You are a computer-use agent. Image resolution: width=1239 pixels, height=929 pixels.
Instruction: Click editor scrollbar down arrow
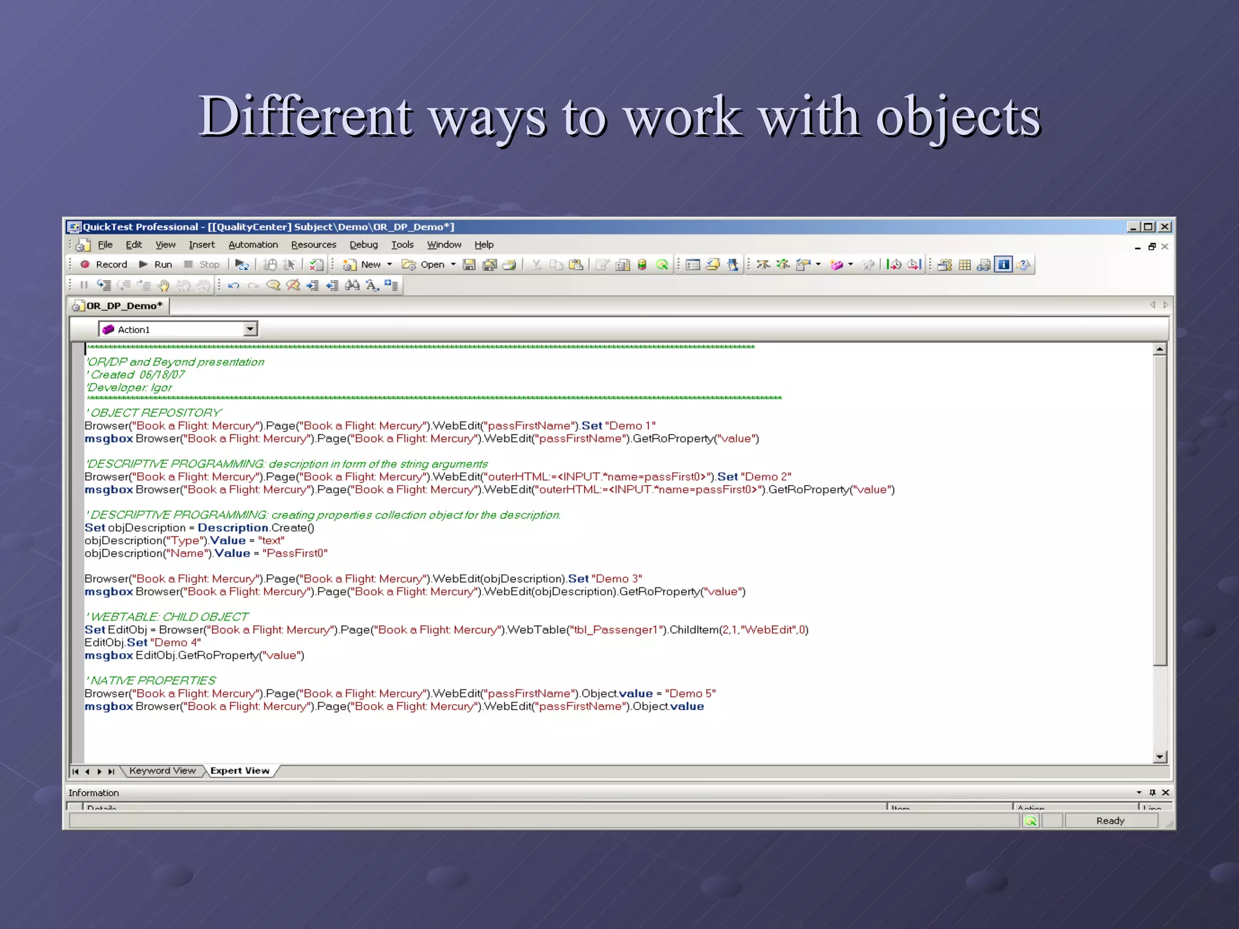(1160, 757)
